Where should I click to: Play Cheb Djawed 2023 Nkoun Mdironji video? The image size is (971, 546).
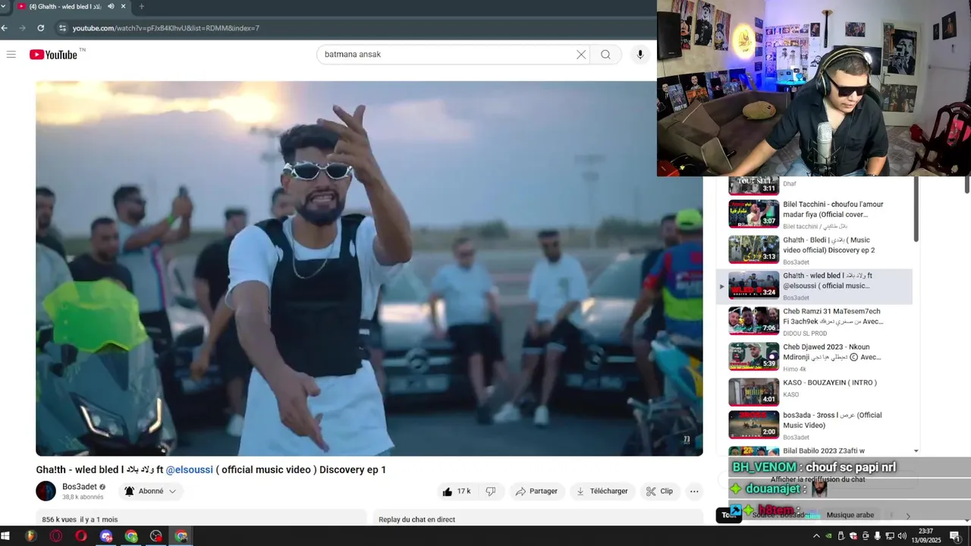[814, 356]
